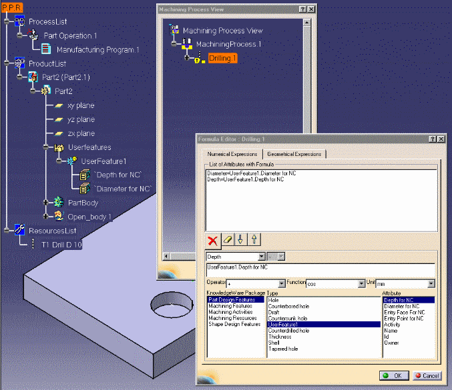Switch to Numerical Expressions tab

tap(232, 154)
